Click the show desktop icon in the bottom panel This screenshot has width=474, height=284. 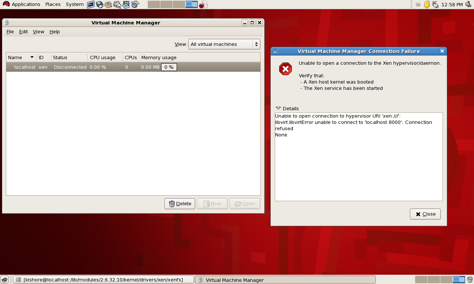tap(4, 280)
